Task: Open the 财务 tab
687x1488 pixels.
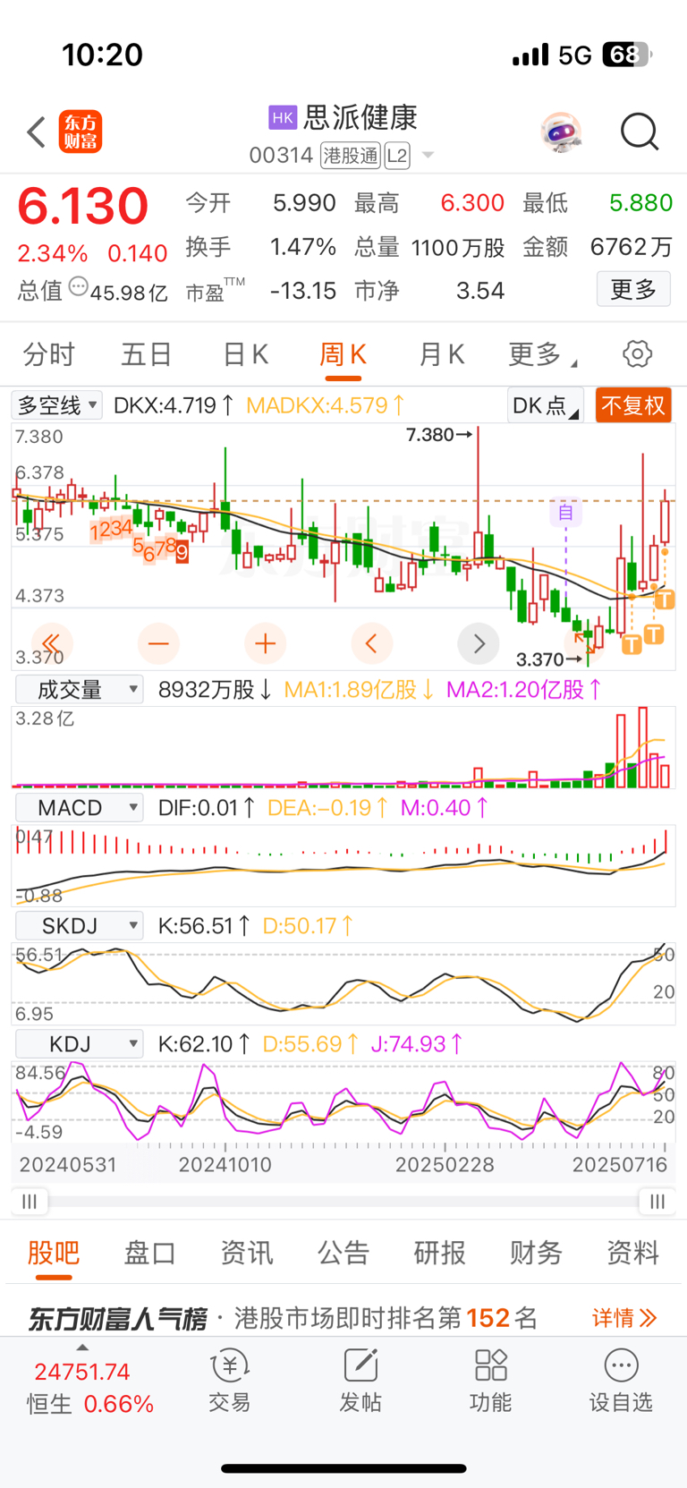Action: click(537, 1253)
